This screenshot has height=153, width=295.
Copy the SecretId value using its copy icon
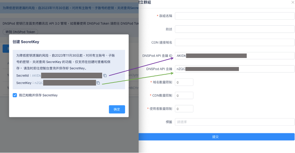pos(105,76)
